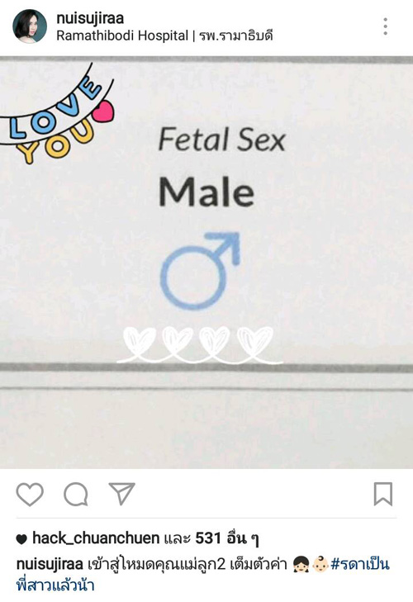Open the nuisujiraa profile picture
The width and height of the screenshot is (413, 602).
click(30, 26)
